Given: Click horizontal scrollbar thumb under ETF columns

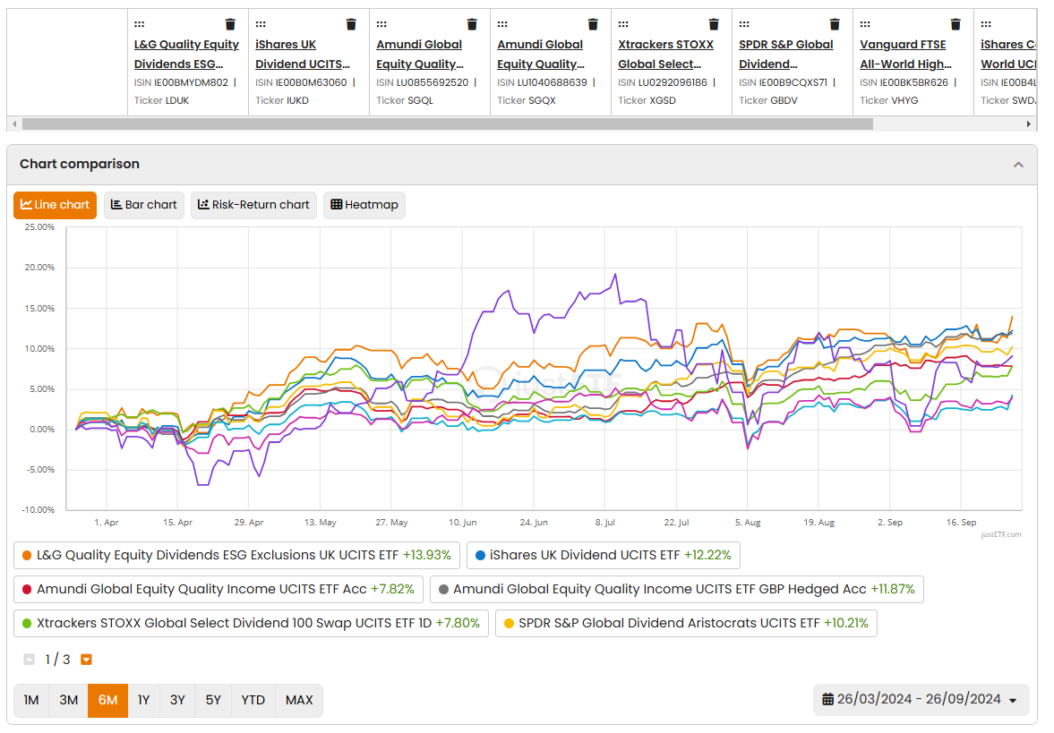Looking at the screenshot, I should 448,124.
